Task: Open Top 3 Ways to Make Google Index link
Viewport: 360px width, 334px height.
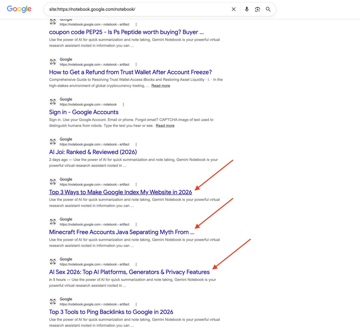Action: tap(121, 192)
